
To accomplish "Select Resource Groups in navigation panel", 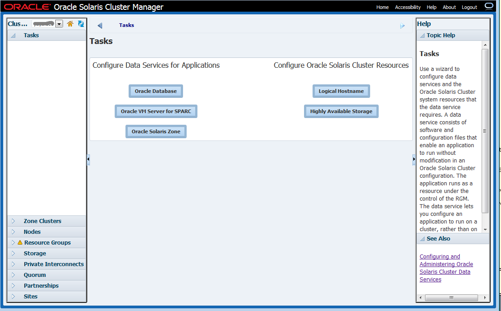I will pos(47,242).
